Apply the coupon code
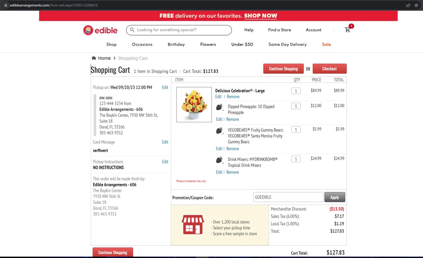 335,197
